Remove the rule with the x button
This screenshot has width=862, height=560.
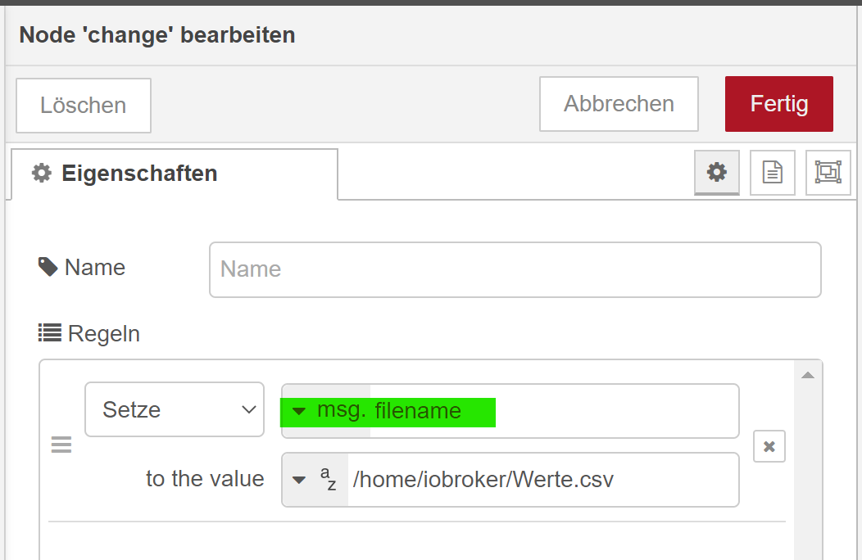click(769, 446)
